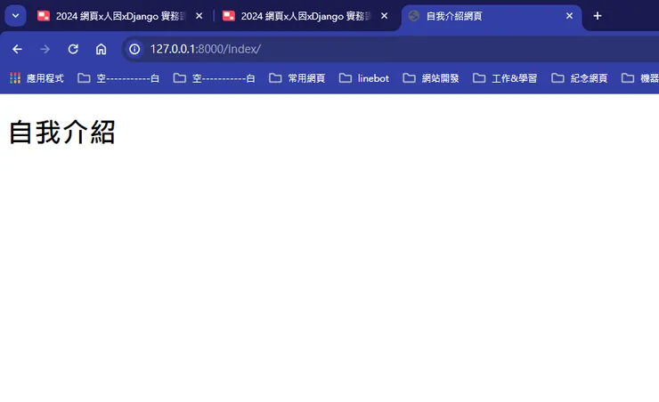Go forward to the next page

click(45, 49)
